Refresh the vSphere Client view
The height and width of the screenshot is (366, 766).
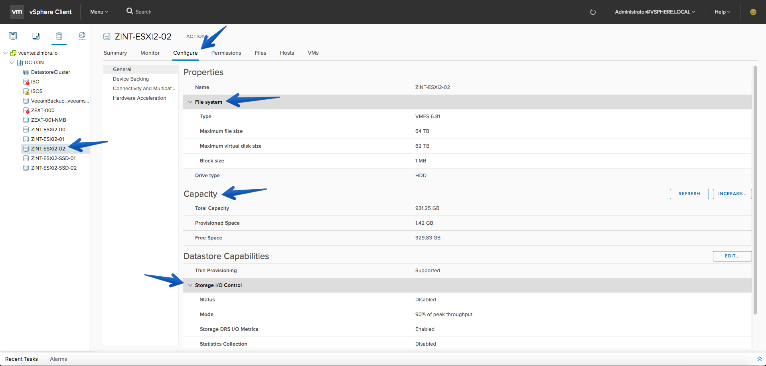(593, 12)
